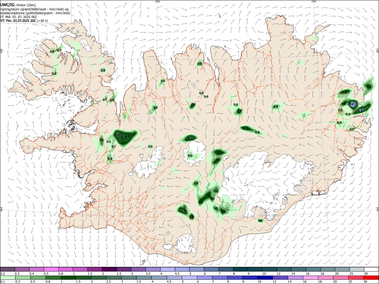This screenshot has width=379, height=284.
Task: Click the 8.7 precipitation value in the east
Action: click(352, 104)
